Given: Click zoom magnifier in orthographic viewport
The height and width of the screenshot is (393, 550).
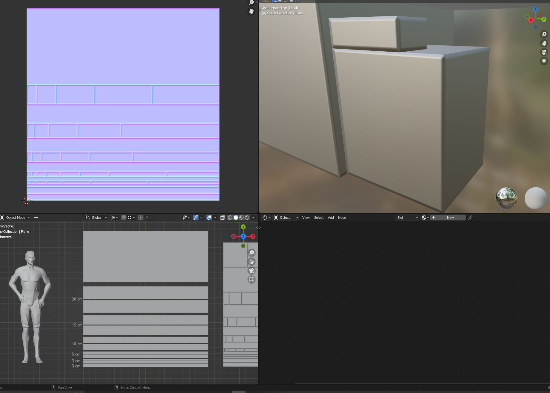Looking at the screenshot, I should point(252,253).
